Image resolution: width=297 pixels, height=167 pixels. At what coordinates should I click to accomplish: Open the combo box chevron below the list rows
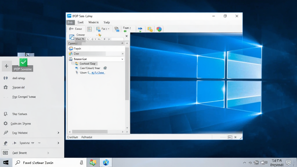pos(122,59)
